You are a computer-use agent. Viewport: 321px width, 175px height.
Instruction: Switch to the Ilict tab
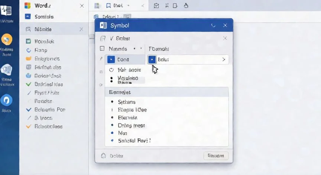click(118, 6)
